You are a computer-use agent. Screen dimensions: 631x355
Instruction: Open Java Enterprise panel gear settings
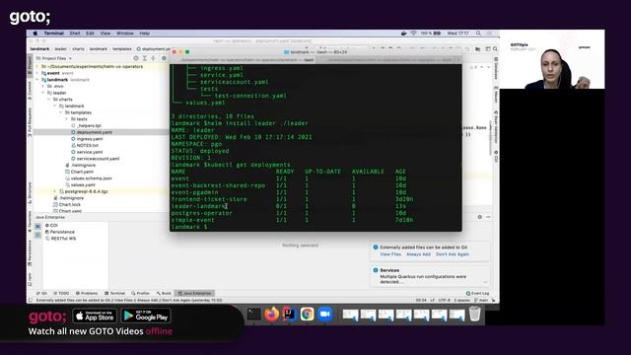[480, 217]
